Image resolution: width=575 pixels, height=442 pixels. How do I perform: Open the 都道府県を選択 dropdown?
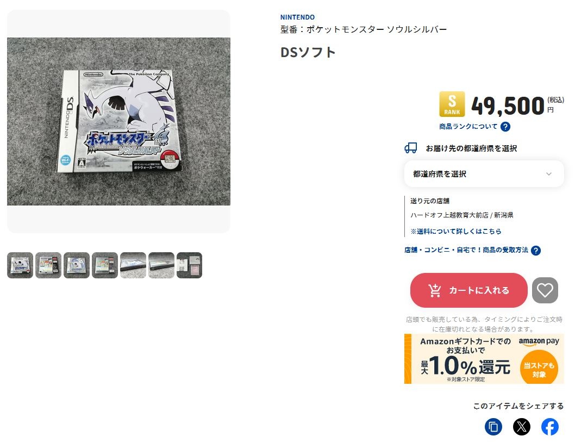tap(484, 174)
